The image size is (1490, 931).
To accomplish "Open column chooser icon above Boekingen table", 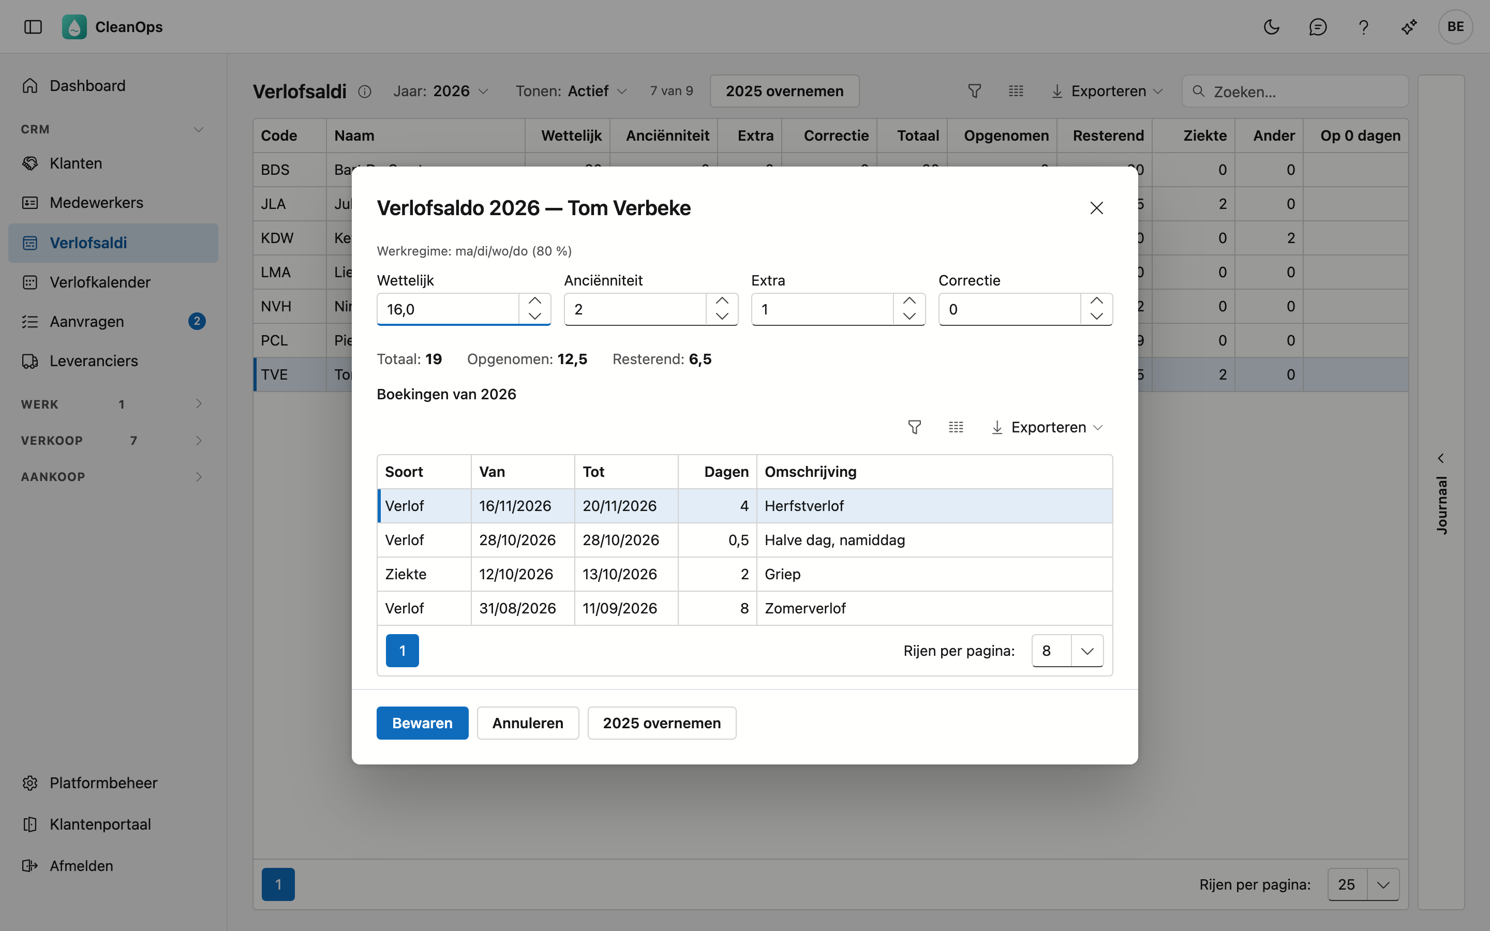I will click(x=956, y=427).
